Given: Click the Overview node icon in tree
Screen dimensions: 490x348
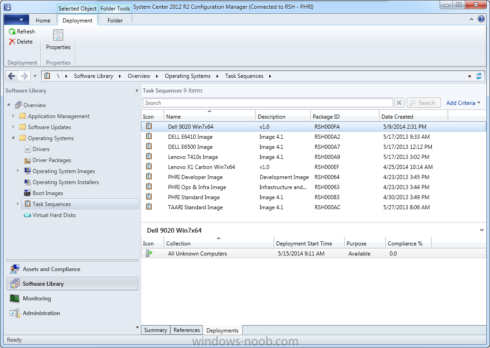Looking at the screenshot, I should tap(18, 105).
